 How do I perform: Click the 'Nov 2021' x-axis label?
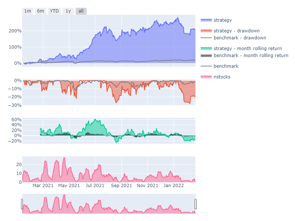point(147,186)
